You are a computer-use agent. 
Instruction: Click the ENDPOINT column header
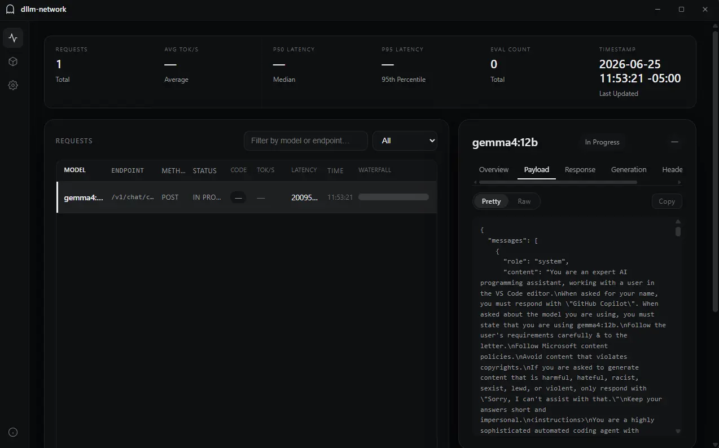(x=128, y=170)
